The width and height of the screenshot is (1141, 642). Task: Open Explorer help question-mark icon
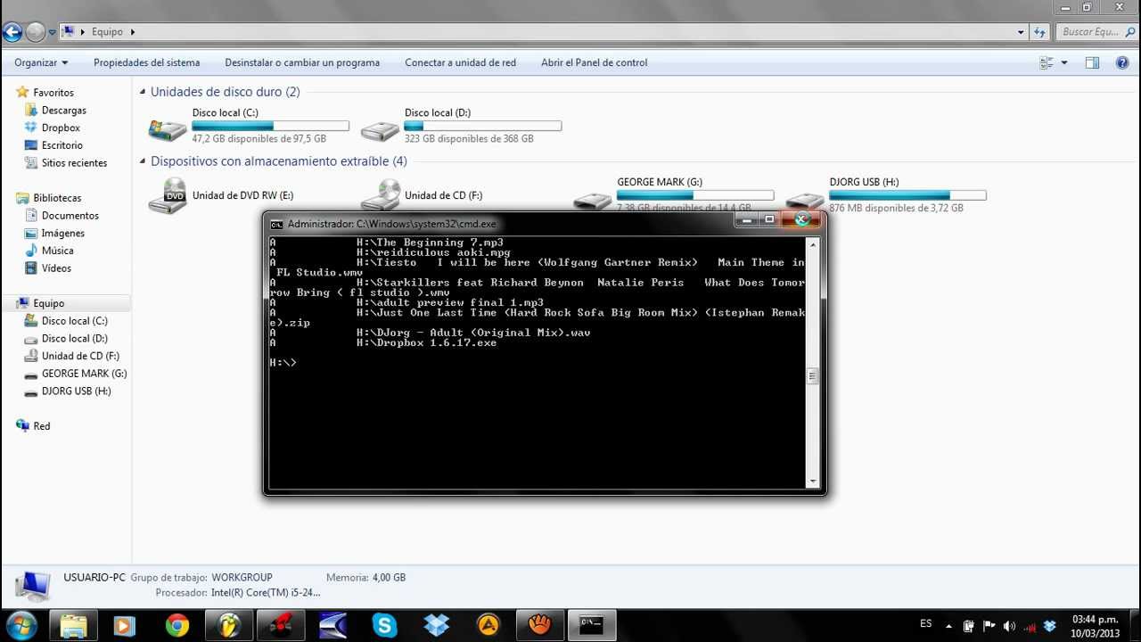(x=1122, y=62)
